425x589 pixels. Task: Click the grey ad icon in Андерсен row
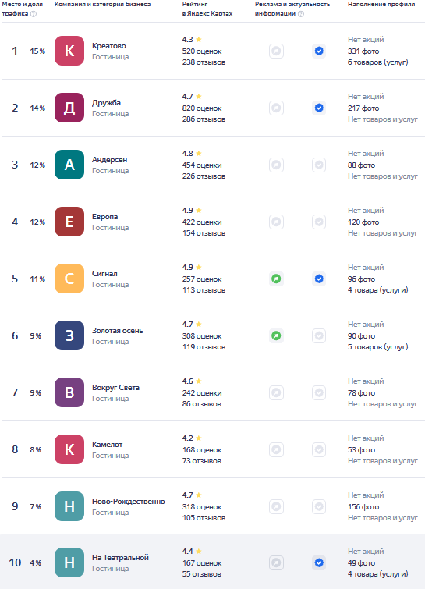click(x=276, y=165)
